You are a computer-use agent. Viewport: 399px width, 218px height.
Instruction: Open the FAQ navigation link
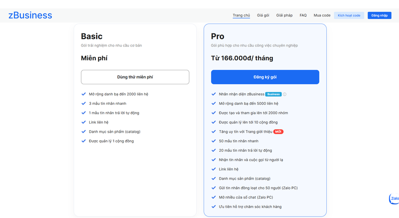click(x=303, y=15)
